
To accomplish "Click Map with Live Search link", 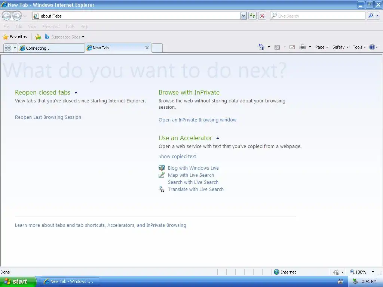I will pyautogui.click(x=191, y=175).
